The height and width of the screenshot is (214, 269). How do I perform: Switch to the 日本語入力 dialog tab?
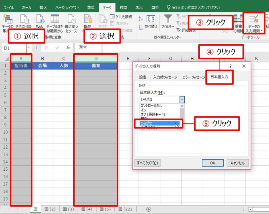[219, 77]
